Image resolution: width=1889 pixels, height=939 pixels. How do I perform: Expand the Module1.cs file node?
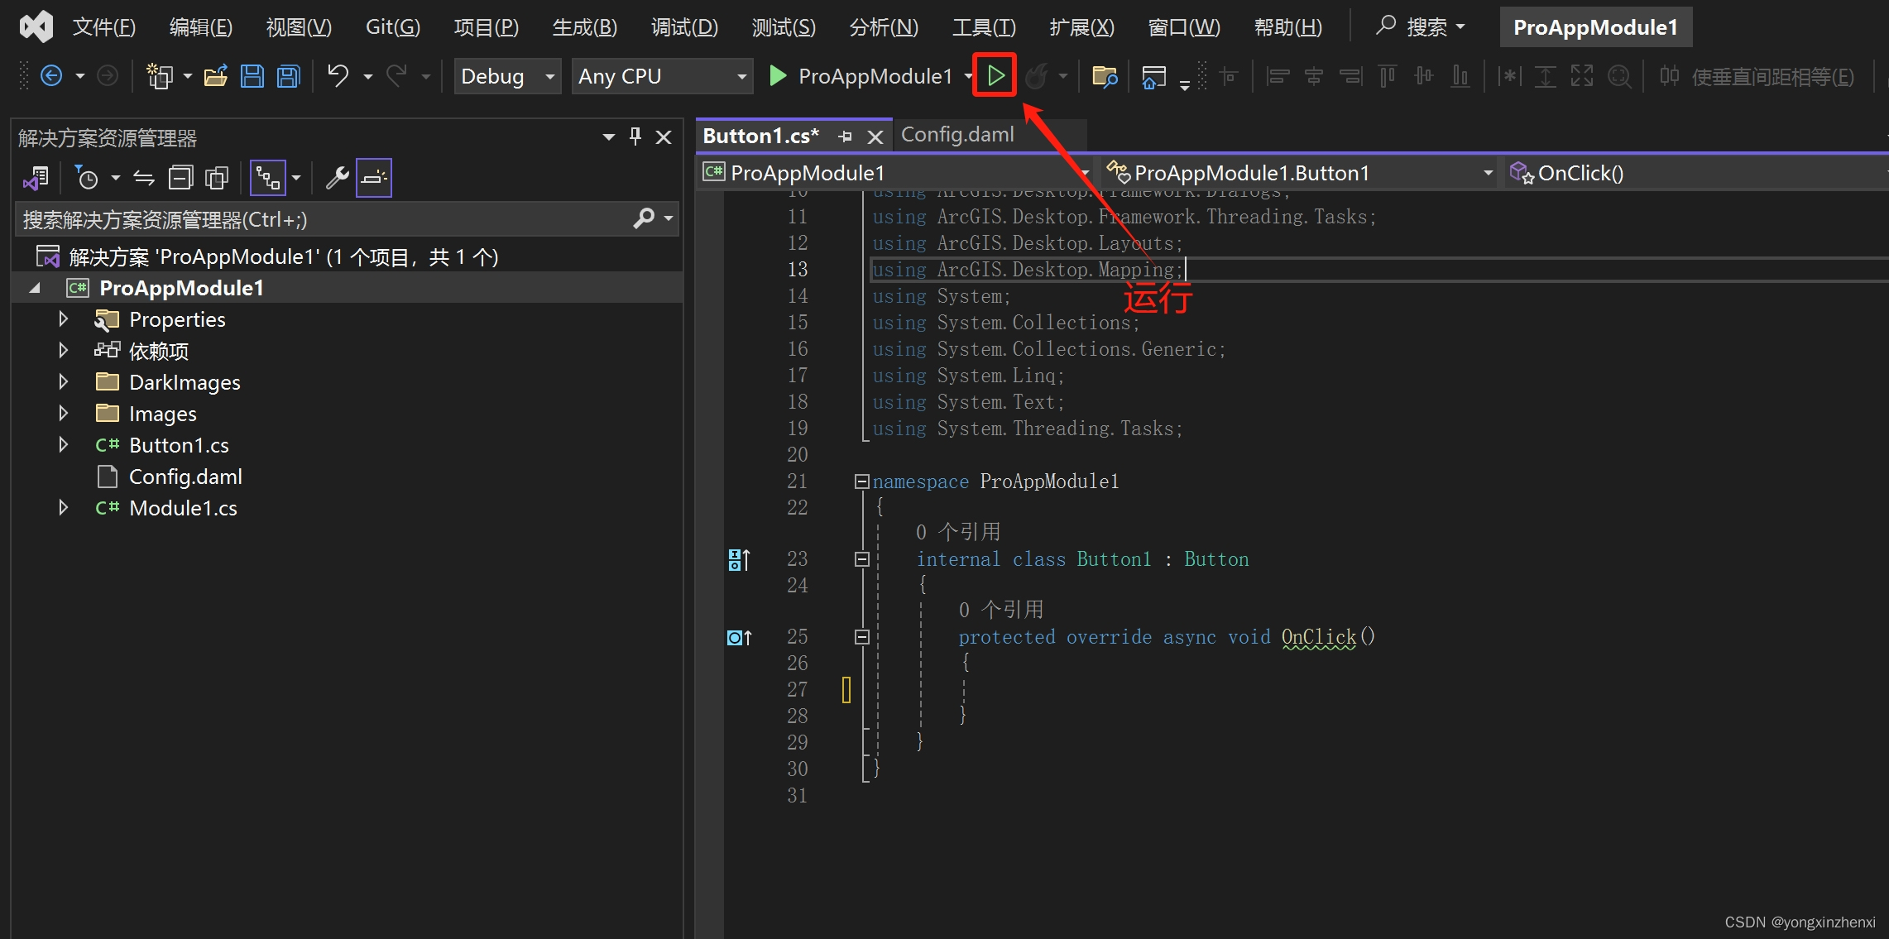click(63, 508)
